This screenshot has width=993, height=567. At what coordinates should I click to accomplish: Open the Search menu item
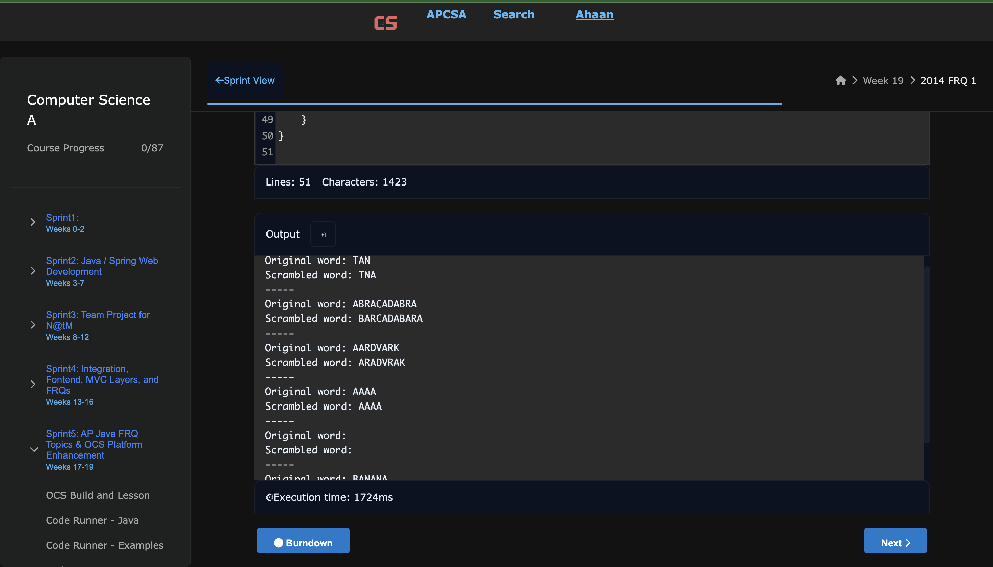click(514, 15)
